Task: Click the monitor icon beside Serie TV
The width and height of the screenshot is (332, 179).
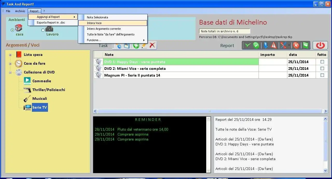Action: [27, 107]
